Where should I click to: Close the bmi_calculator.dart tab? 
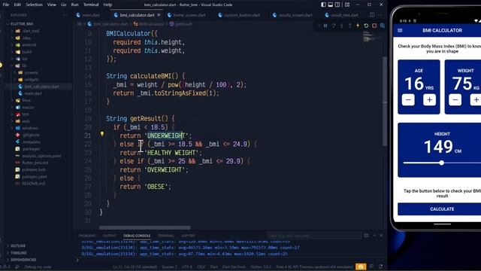tap(159, 15)
